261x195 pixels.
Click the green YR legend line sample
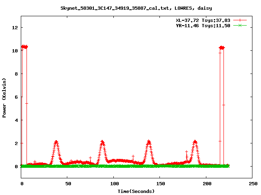pyautogui.click(x=240, y=26)
